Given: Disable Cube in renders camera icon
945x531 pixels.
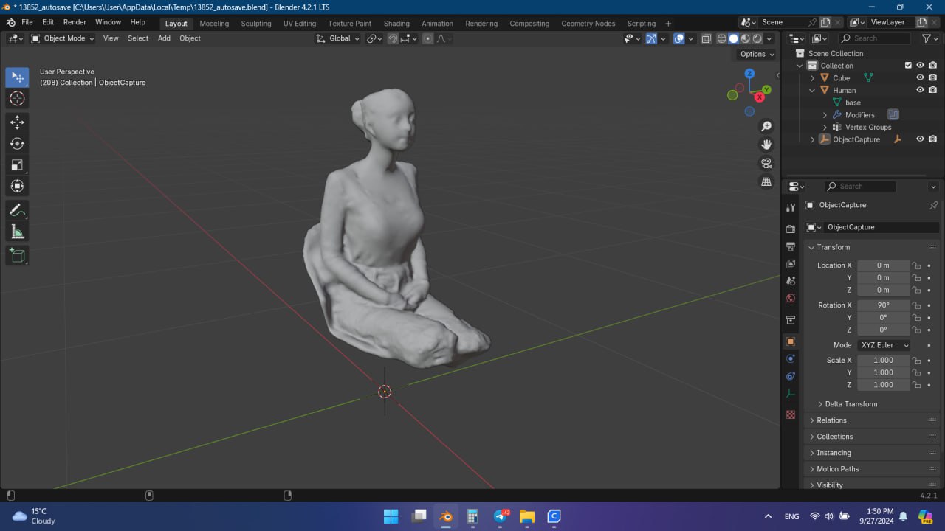Looking at the screenshot, I should click(x=933, y=77).
